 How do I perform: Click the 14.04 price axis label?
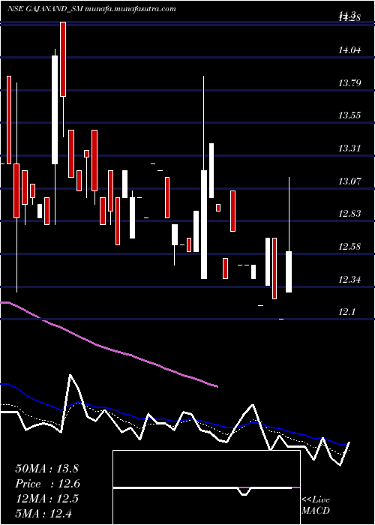pyautogui.click(x=349, y=50)
